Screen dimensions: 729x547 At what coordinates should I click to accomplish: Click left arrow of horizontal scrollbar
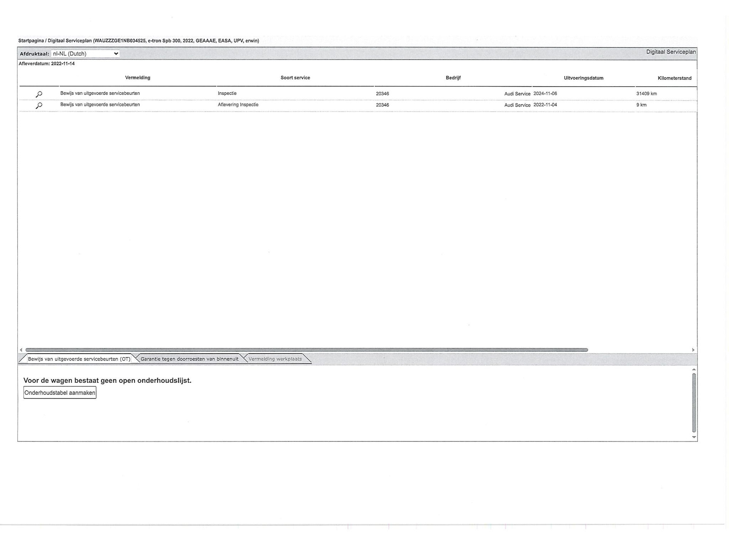click(x=21, y=350)
